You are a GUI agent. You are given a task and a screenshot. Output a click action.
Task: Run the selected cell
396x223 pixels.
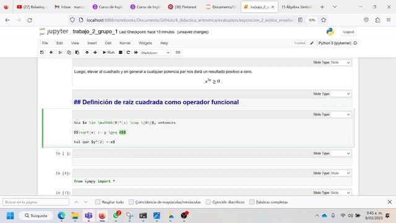tap(108, 53)
